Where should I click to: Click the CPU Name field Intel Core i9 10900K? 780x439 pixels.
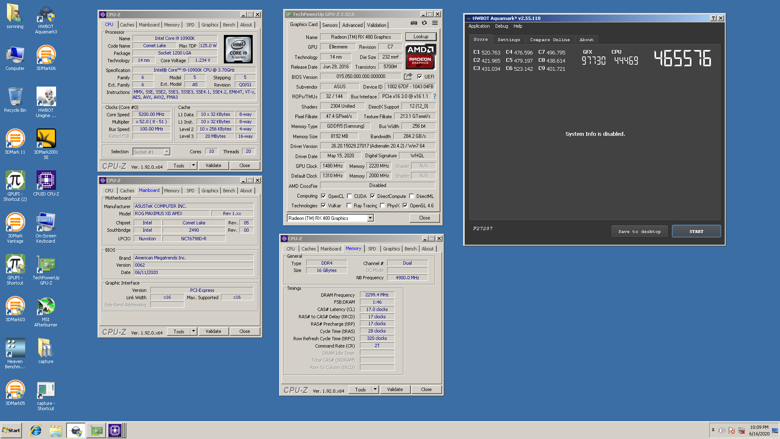tap(175, 38)
